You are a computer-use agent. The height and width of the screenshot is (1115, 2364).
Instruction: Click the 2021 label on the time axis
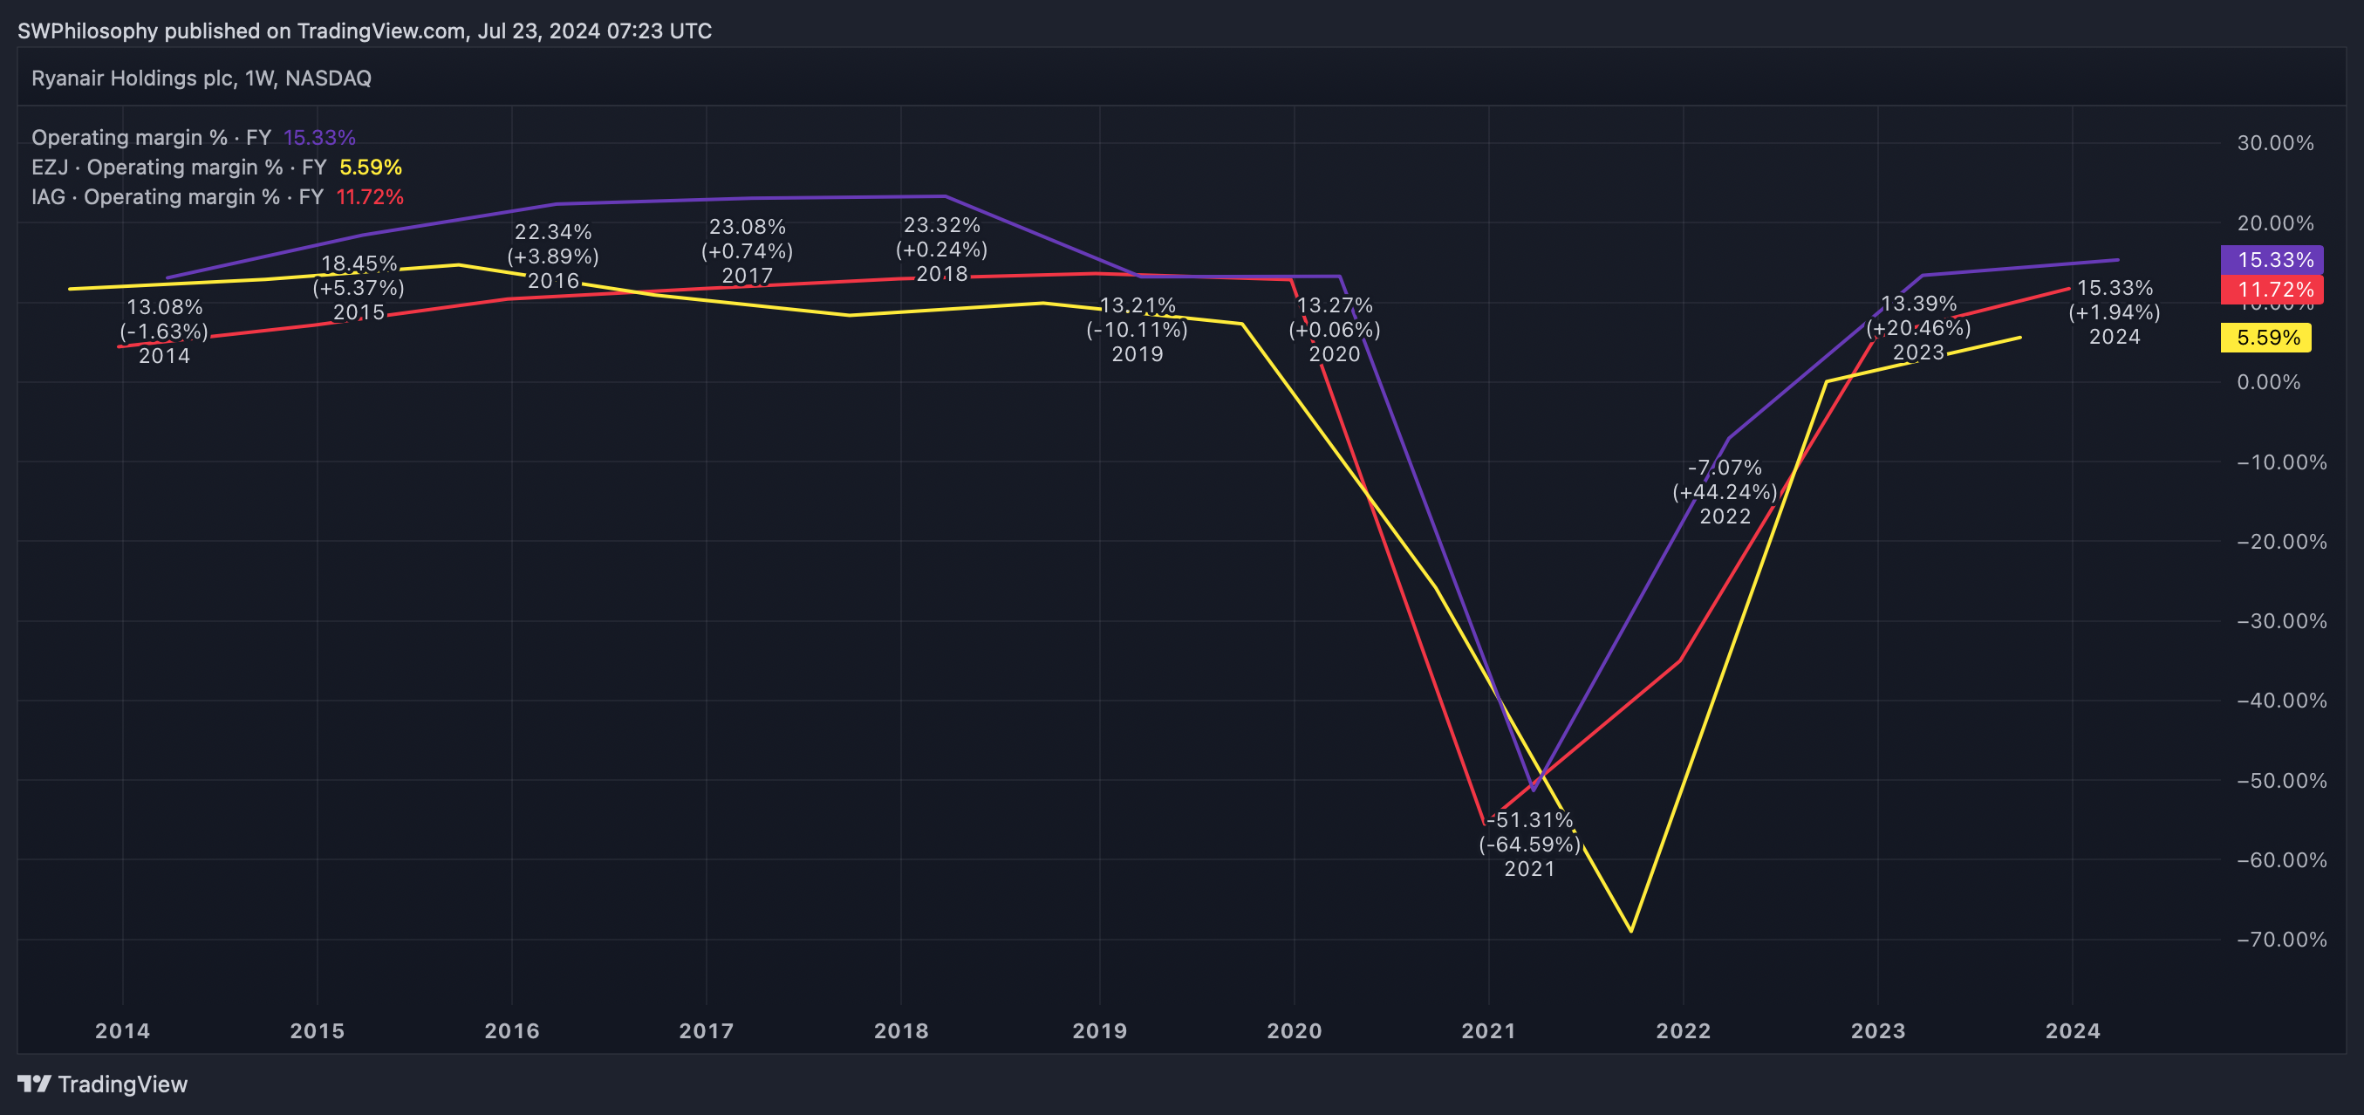[x=1488, y=1030]
